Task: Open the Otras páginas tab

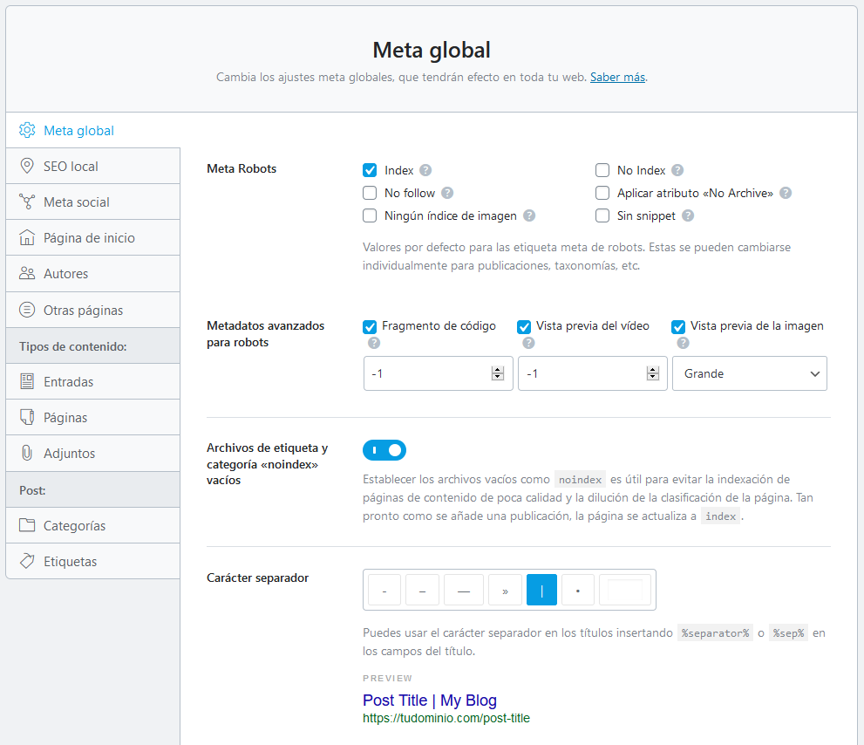Action: (92, 310)
